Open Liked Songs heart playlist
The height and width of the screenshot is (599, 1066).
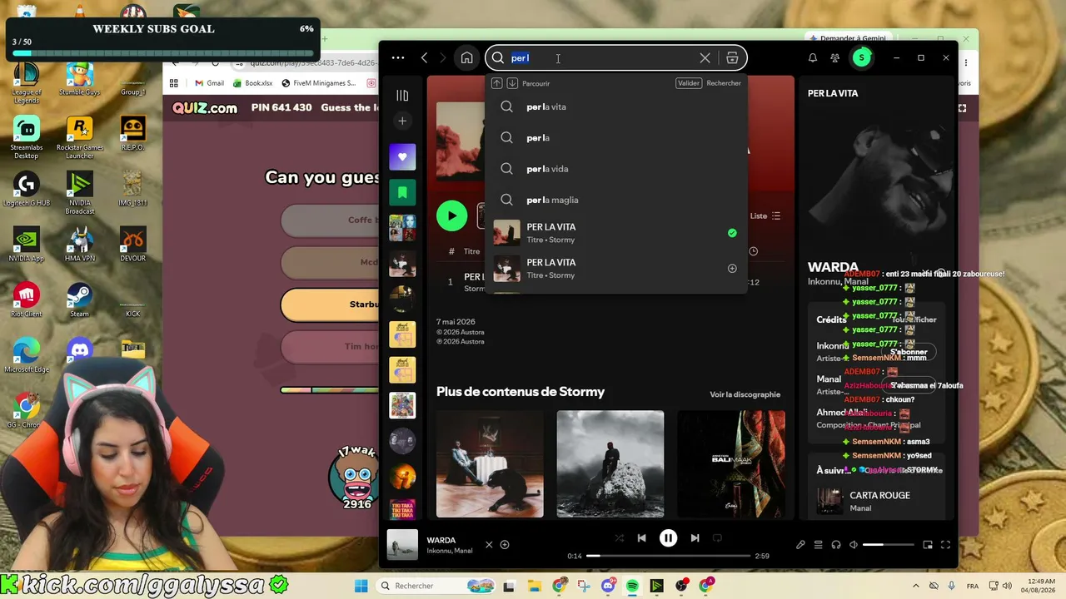(402, 156)
